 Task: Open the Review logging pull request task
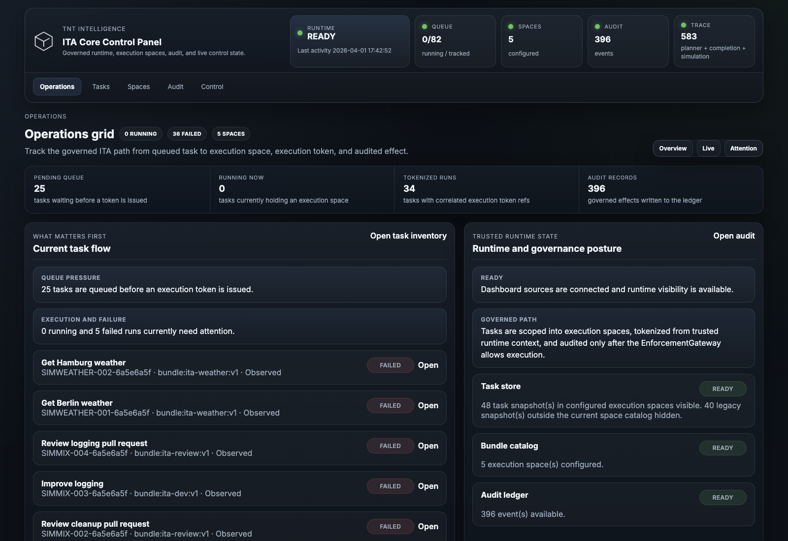(x=428, y=446)
